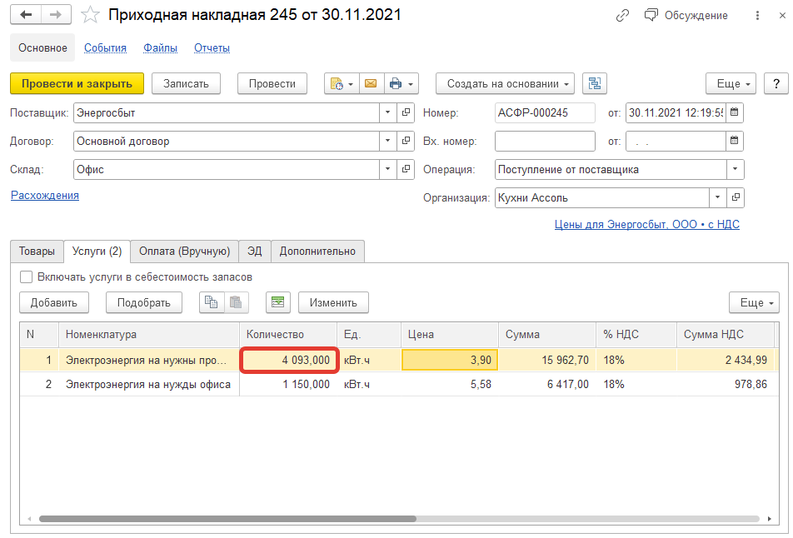Click the Номер field АСФР-000245

pyautogui.click(x=545, y=112)
